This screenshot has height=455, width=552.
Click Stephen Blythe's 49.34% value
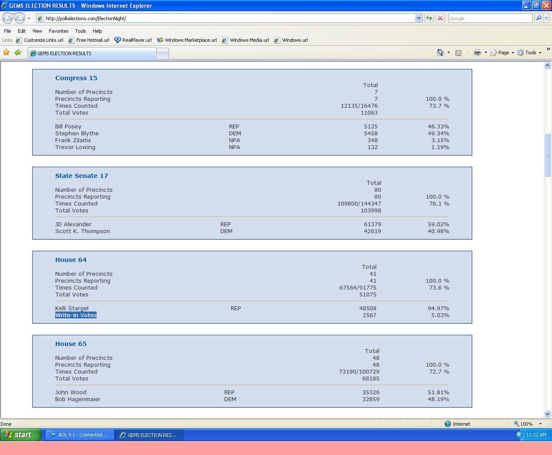point(438,133)
